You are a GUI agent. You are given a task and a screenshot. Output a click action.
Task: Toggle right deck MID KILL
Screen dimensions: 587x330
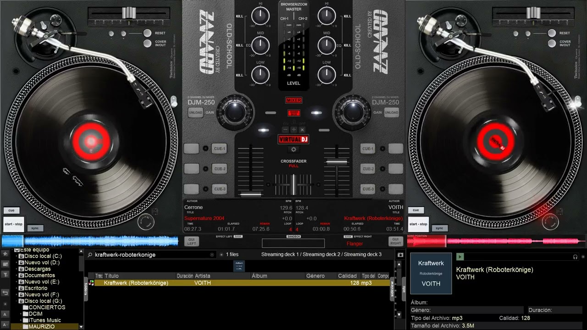347,45
